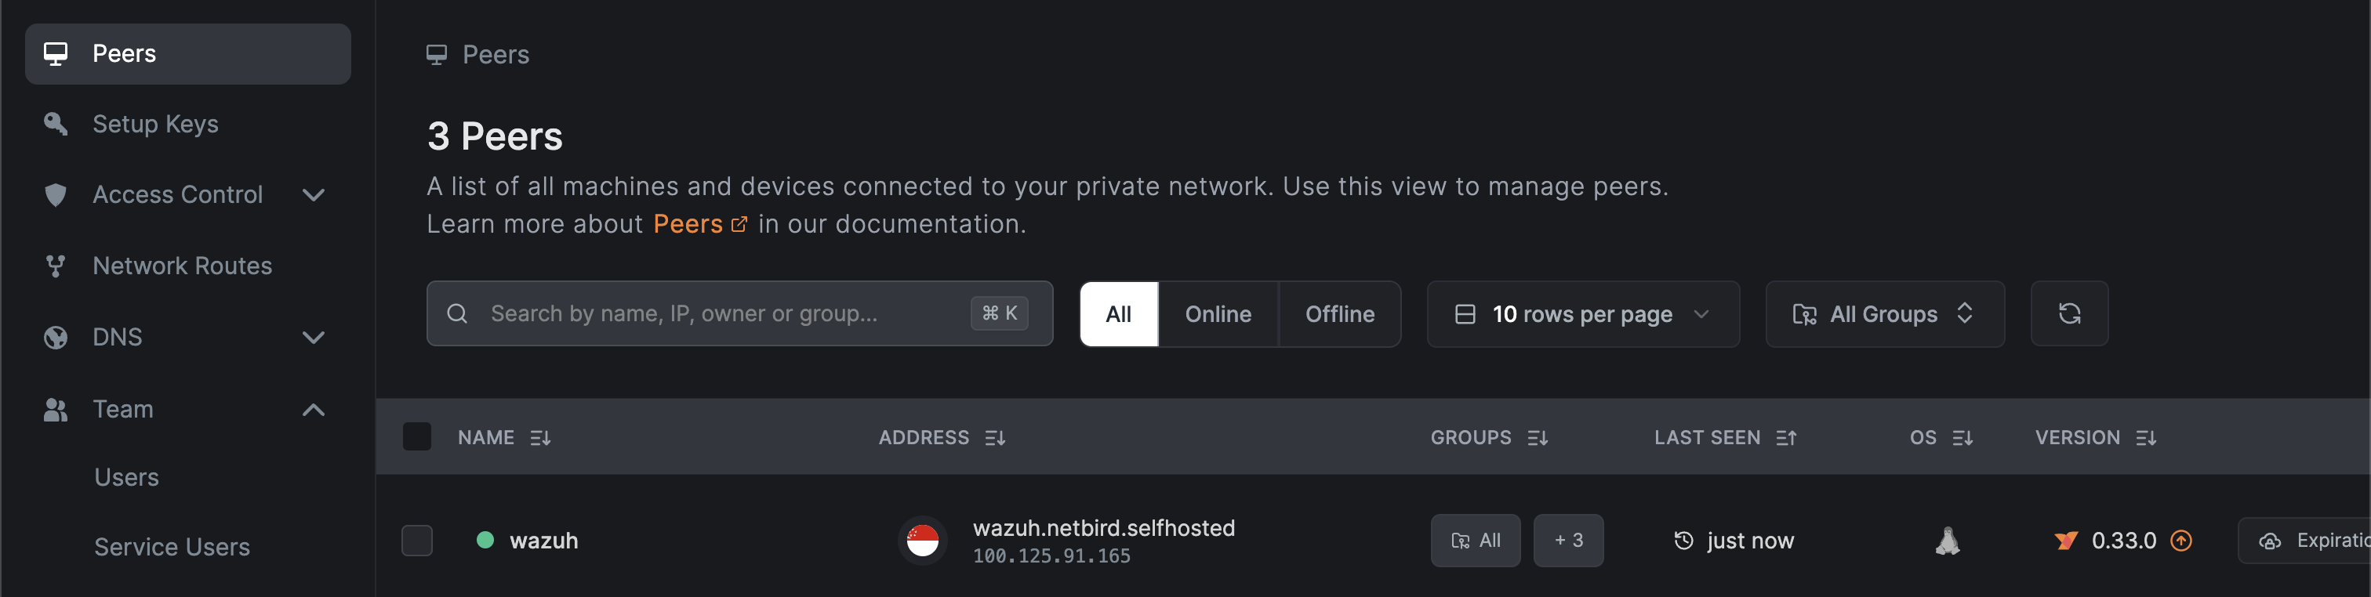This screenshot has width=2371, height=597.
Task: Sort peers by Name column icon
Action: click(540, 438)
